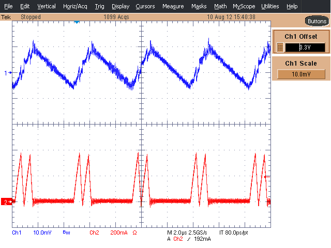Open the Trig menu
The width and height of the screenshot is (331, 248).
tap(99, 6)
